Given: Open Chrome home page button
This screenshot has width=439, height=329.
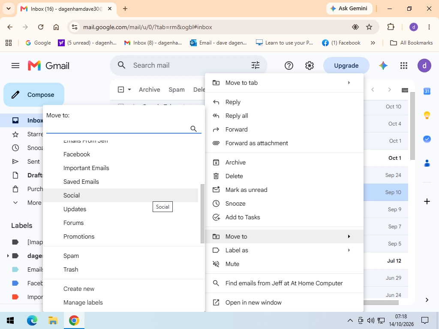Looking at the screenshot, I should (x=56, y=27).
